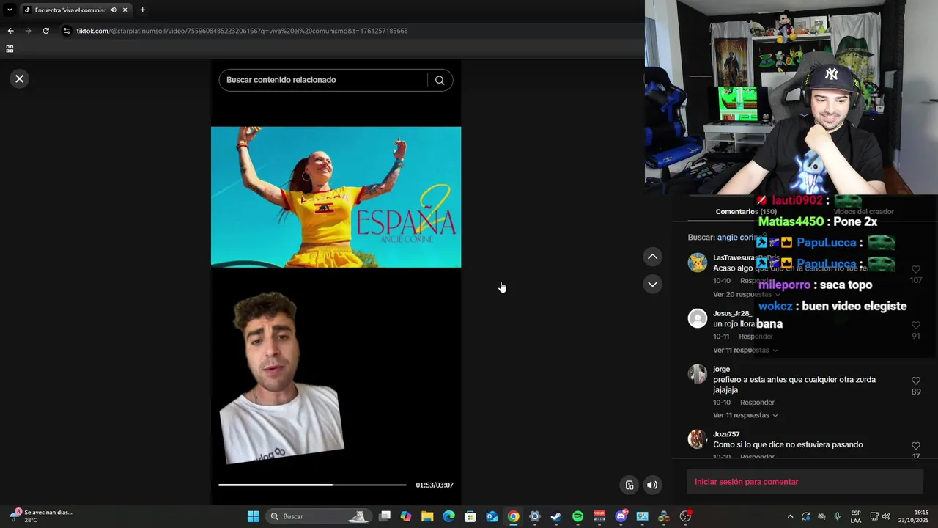Click the microphone icon in system tray

click(837, 516)
